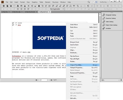Open Table Catalog panel

click(x=108, y=22)
